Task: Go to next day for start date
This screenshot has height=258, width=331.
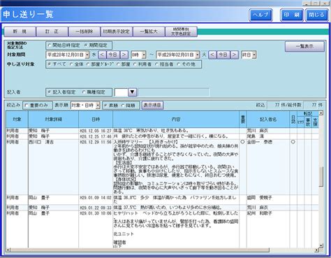Action: click(x=124, y=55)
